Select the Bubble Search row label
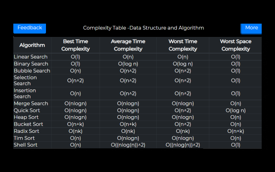Image resolution: width=275 pixels, height=172 pixels. [32, 71]
